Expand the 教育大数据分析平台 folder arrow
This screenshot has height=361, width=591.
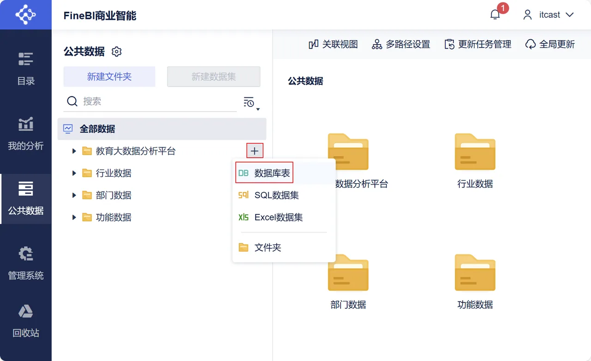point(74,151)
